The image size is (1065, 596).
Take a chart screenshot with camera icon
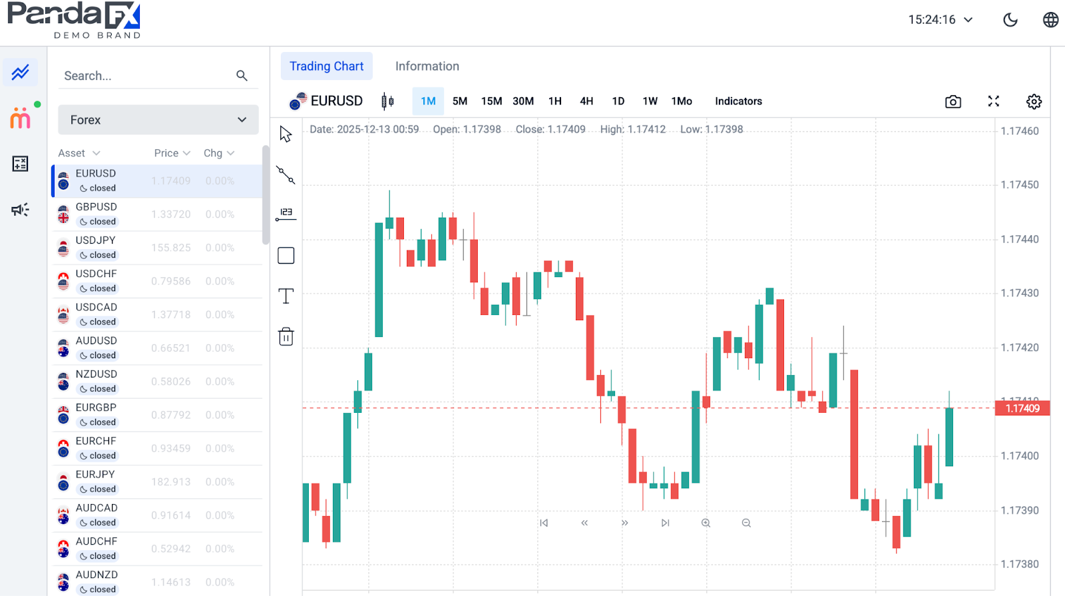point(953,101)
